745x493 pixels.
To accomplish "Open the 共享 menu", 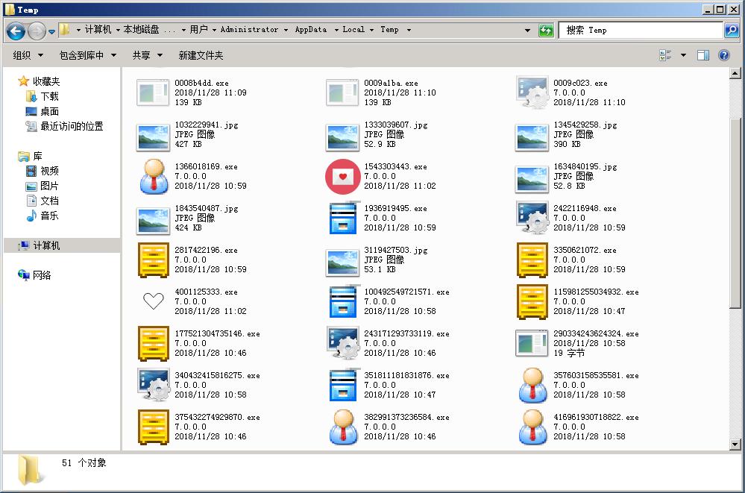I will tap(146, 55).
